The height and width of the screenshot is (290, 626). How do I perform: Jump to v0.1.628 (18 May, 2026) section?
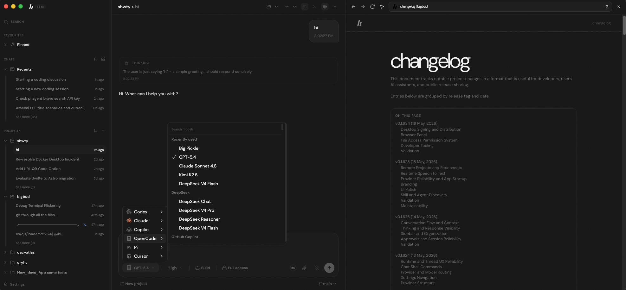tap(416, 162)
